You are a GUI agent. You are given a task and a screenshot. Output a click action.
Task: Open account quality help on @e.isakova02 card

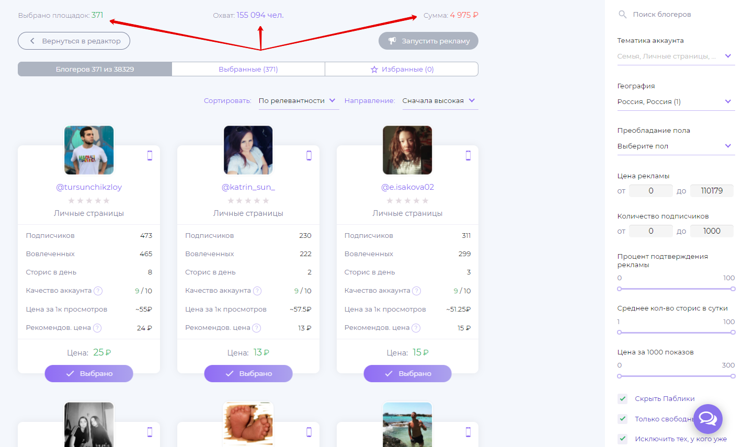[416, 291]
